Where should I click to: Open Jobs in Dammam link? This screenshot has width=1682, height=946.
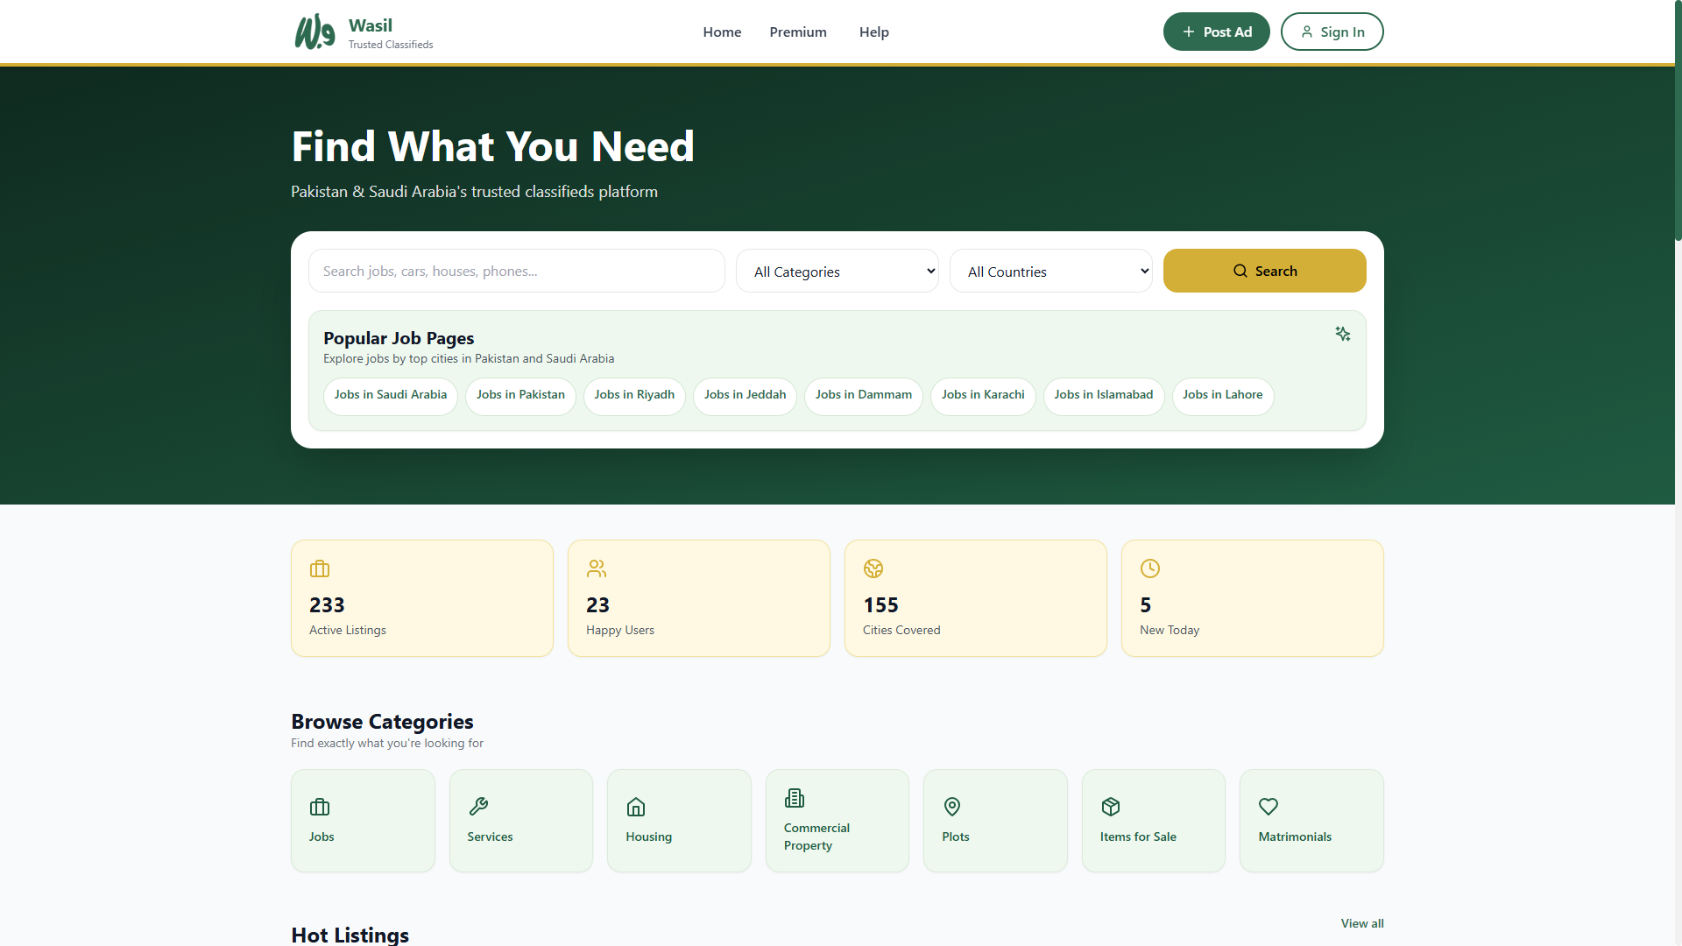[864, 396]
